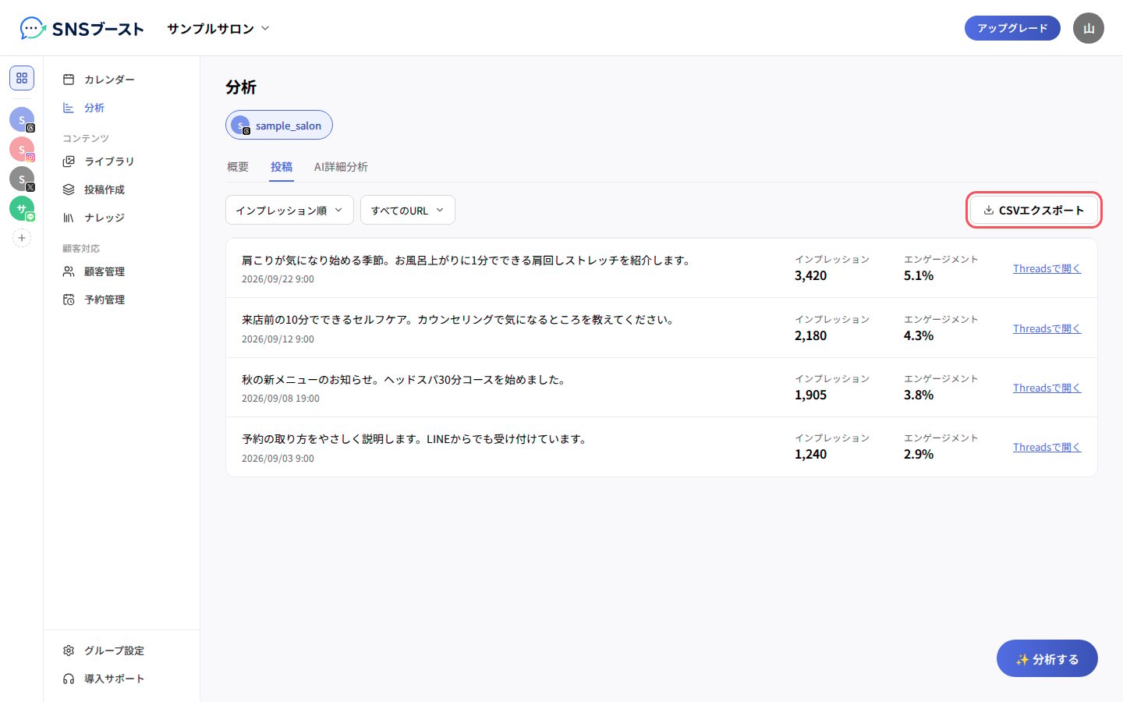Open ライブラリ in sidebar
This screenshot has height=702, width=1123.
(x=122, y=161)
